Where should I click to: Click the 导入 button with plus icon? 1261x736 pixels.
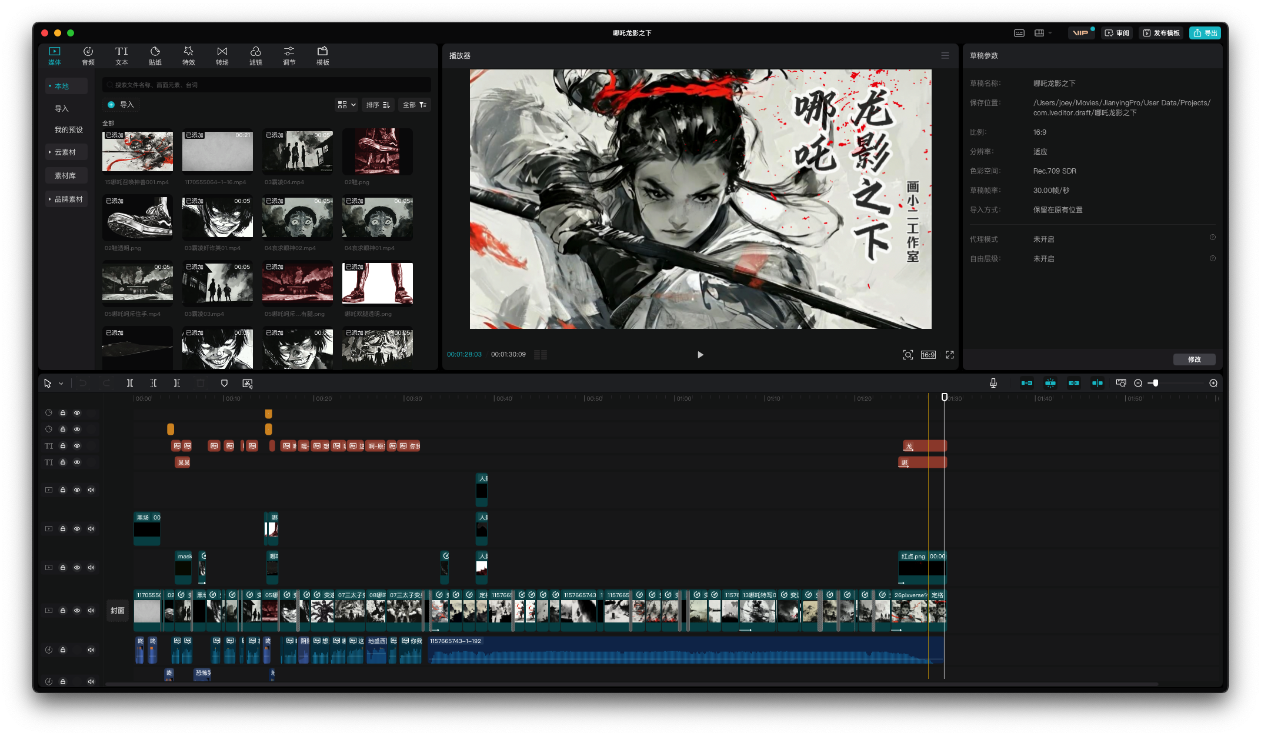click(x=121, y=105)
